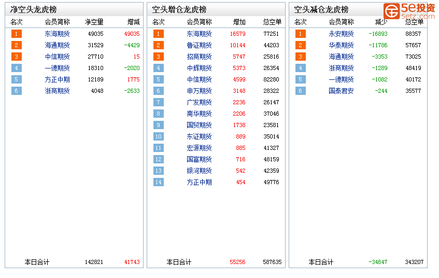
Task: Click 东证期货 member link
Action: [199, 136]
